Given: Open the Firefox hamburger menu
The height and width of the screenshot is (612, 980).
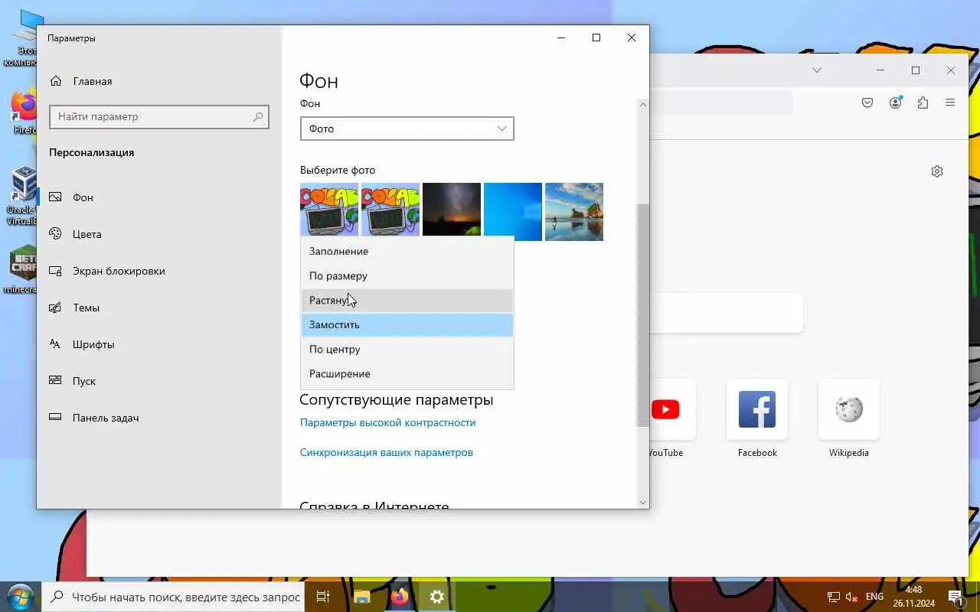Looking at the screenshot, I should point(950,103).
